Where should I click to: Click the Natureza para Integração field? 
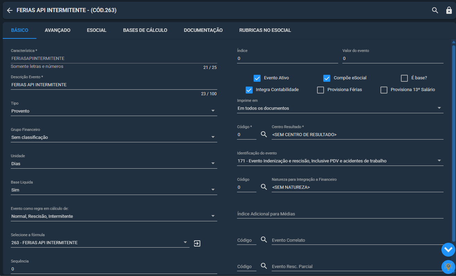[358, 187]
